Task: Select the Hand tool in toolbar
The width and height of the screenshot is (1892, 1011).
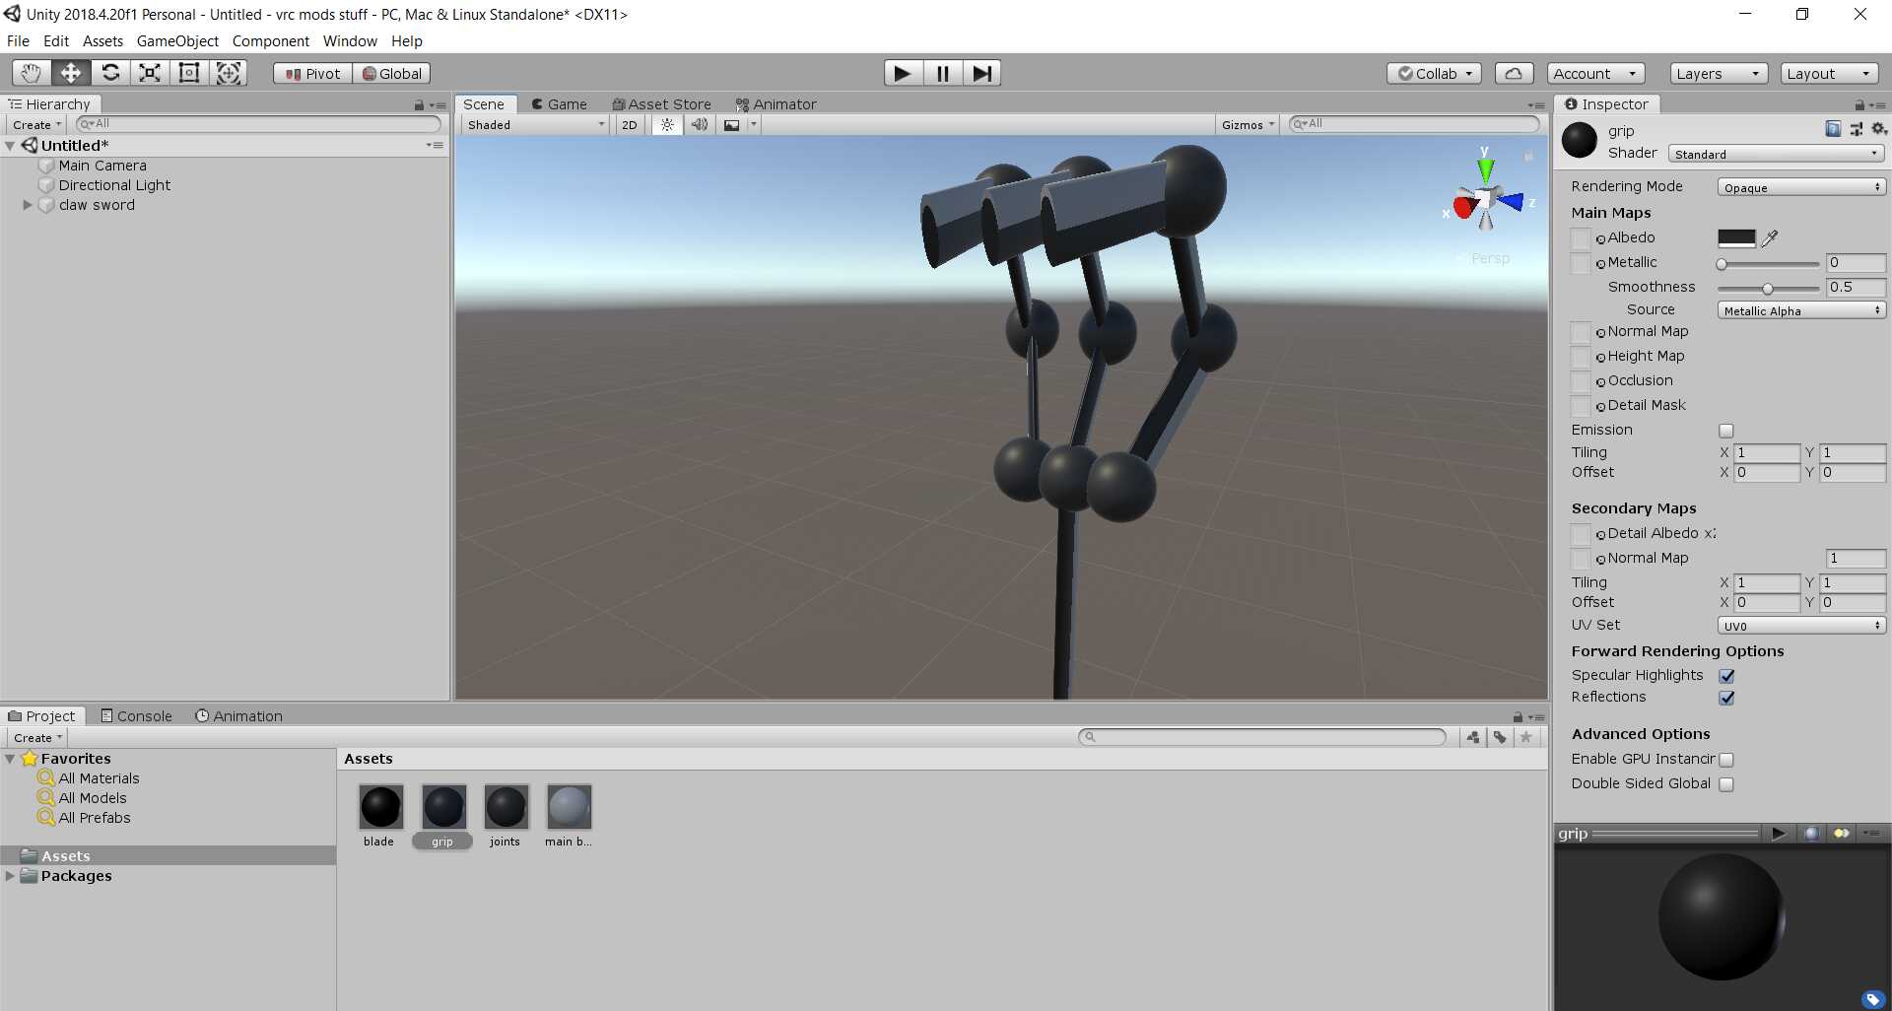Action: (31, 73)
